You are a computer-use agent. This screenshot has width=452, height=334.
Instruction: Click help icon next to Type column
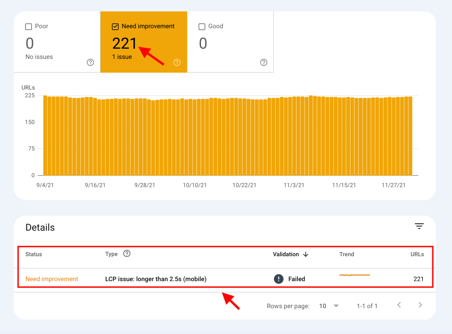coord(127,254)
